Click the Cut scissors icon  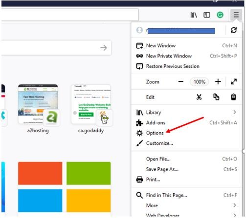tap(199, 97)
